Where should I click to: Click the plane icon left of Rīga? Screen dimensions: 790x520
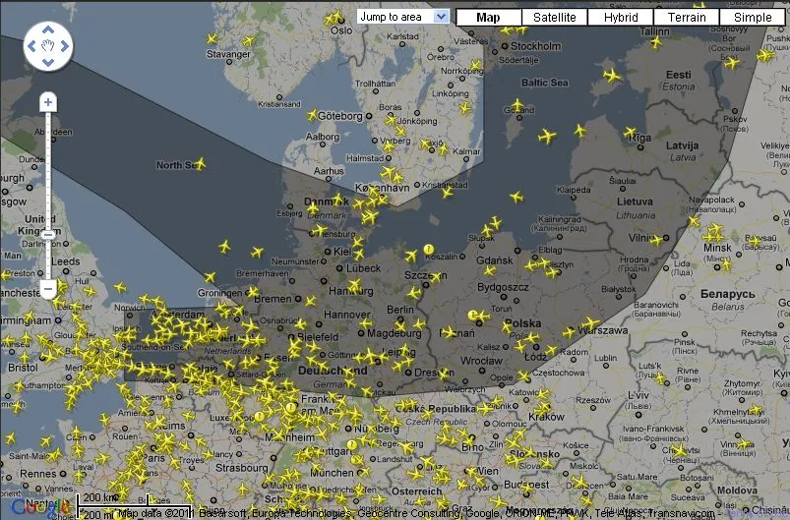click(x=630, y=132)
